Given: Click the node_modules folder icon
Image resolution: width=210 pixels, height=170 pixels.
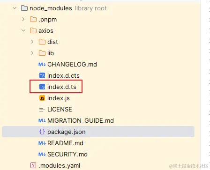Looking at the screenshot, I should pyautogui.click(x=24, y=8).
